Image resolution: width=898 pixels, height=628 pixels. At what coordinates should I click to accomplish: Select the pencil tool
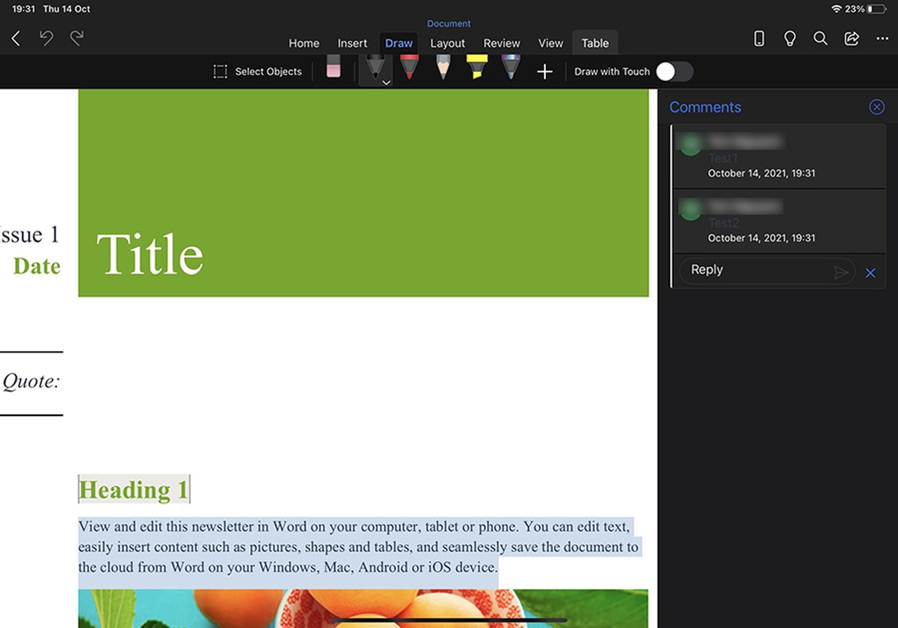tap(443, 67)
